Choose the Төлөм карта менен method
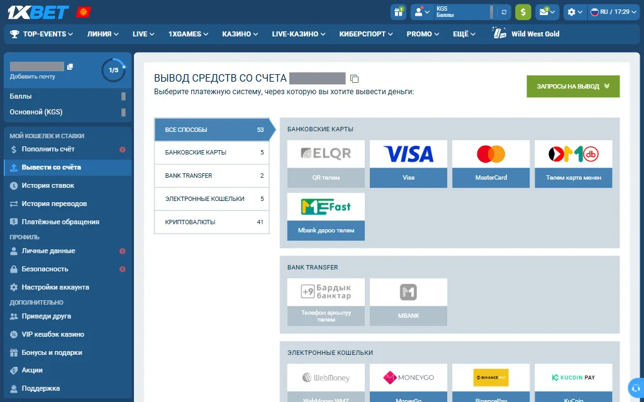Screen dimensions: 644x402 click(574, 164)
